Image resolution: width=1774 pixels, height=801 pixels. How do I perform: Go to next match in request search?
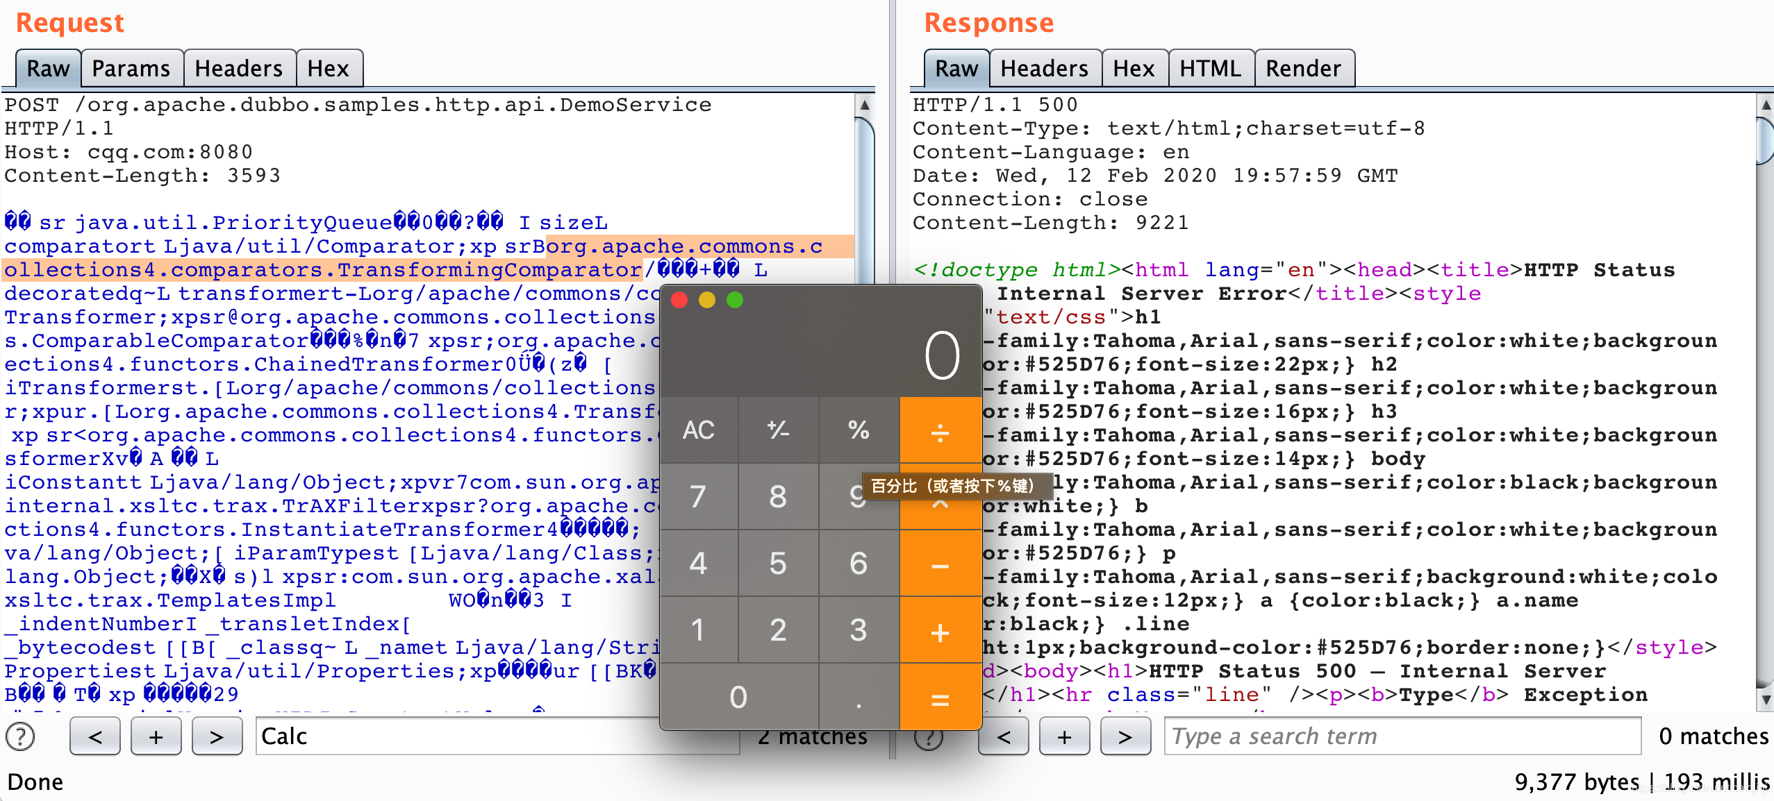[x=217, y=736]
